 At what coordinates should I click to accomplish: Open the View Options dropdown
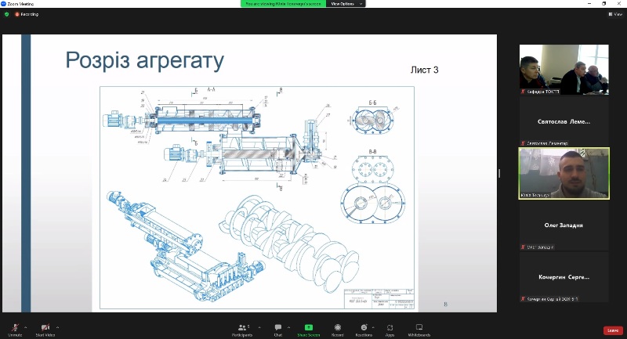coord(346,4)
